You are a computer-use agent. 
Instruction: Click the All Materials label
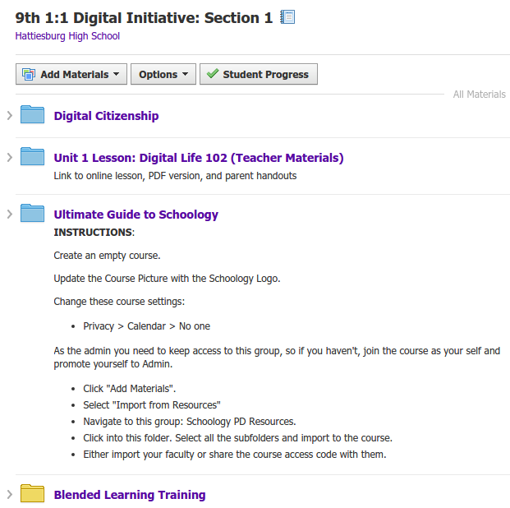(x=479, y=95)
